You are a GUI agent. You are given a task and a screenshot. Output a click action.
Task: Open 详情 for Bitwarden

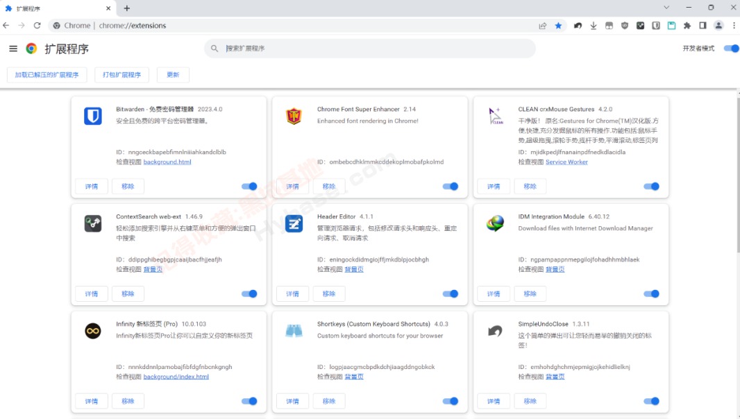92,187
